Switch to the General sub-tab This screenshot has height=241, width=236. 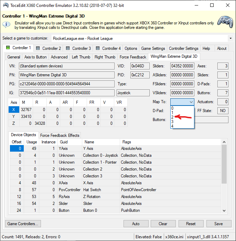(14, 57)
